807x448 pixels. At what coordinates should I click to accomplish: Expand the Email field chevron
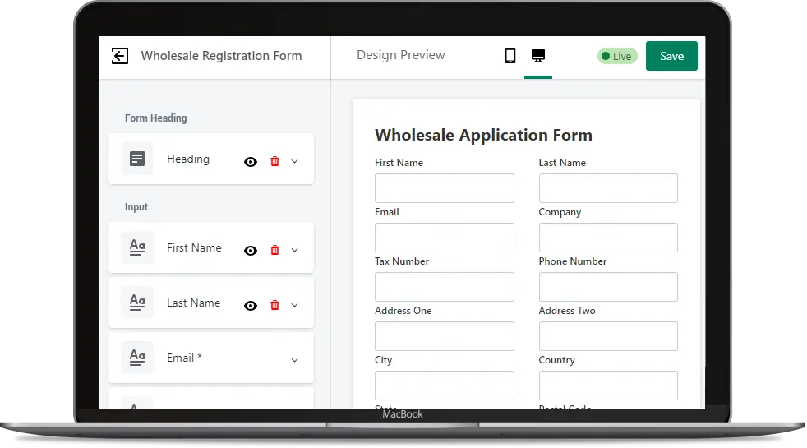[295, 360]
